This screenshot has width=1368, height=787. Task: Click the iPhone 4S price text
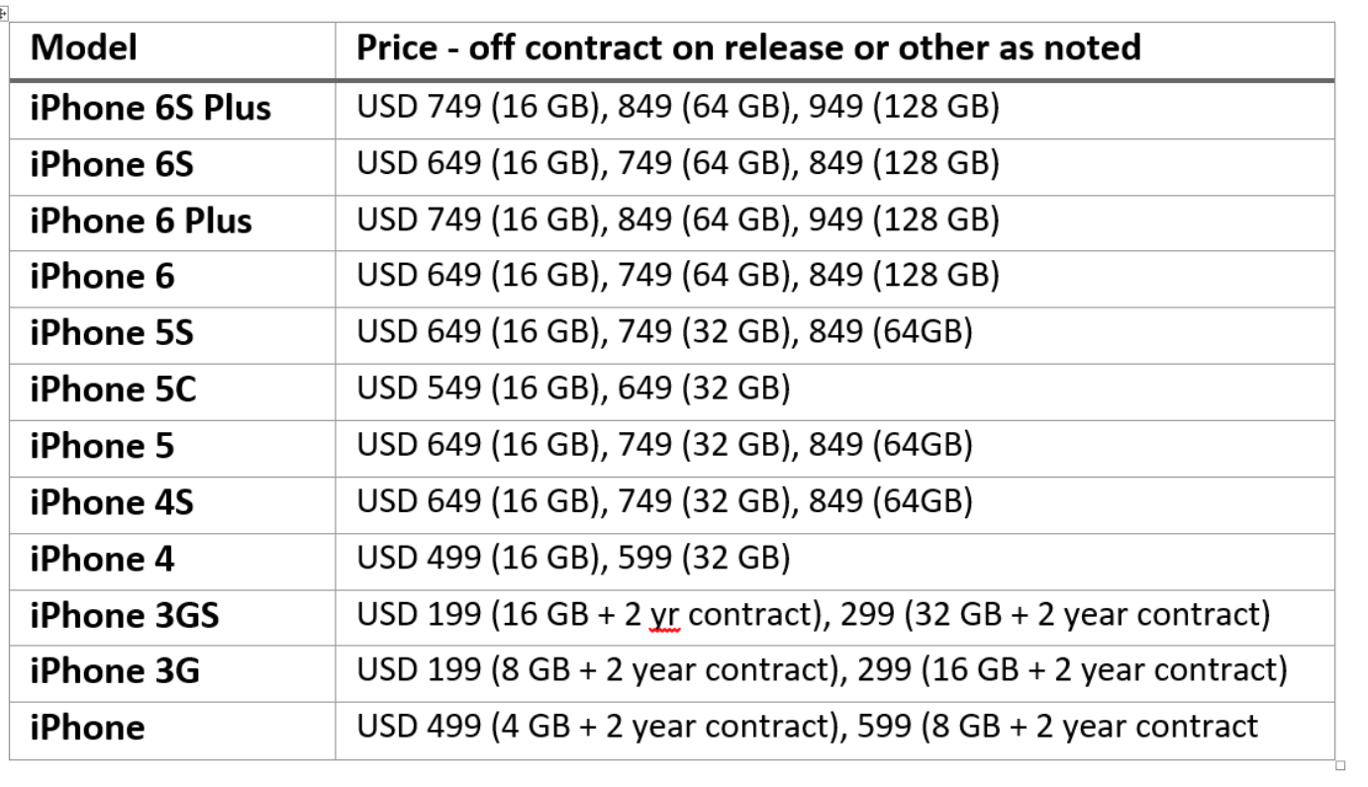[665, 501]
